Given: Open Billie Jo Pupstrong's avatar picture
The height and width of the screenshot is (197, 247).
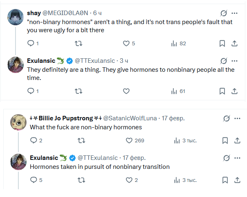Looking at the screenshot, I should pos(18,122).
